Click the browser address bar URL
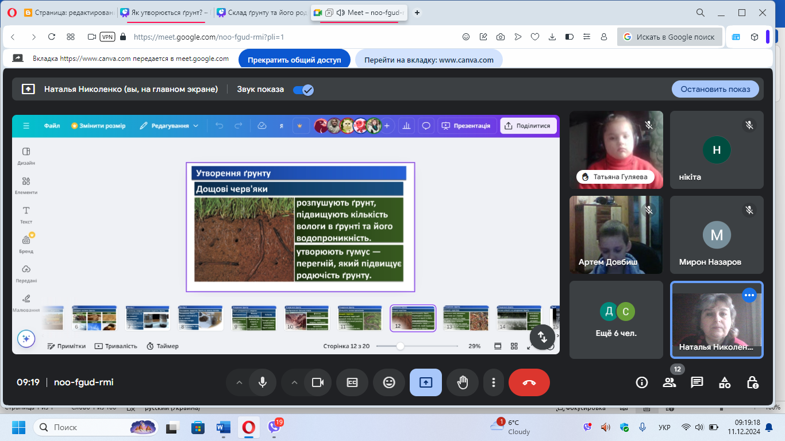The width and height of the screenshot is (785, 441). tap(209, 37)
